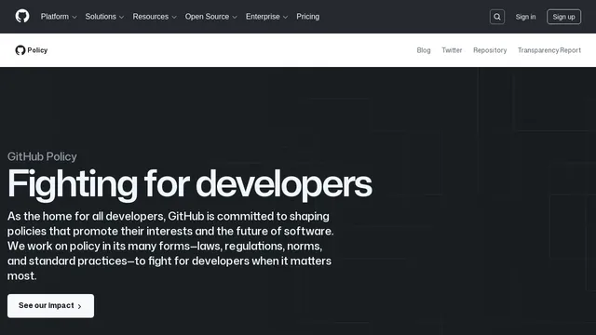The image size is (596, 335).
Task: Click the GitHub Policy subtitle text
Action: point(42,156)
